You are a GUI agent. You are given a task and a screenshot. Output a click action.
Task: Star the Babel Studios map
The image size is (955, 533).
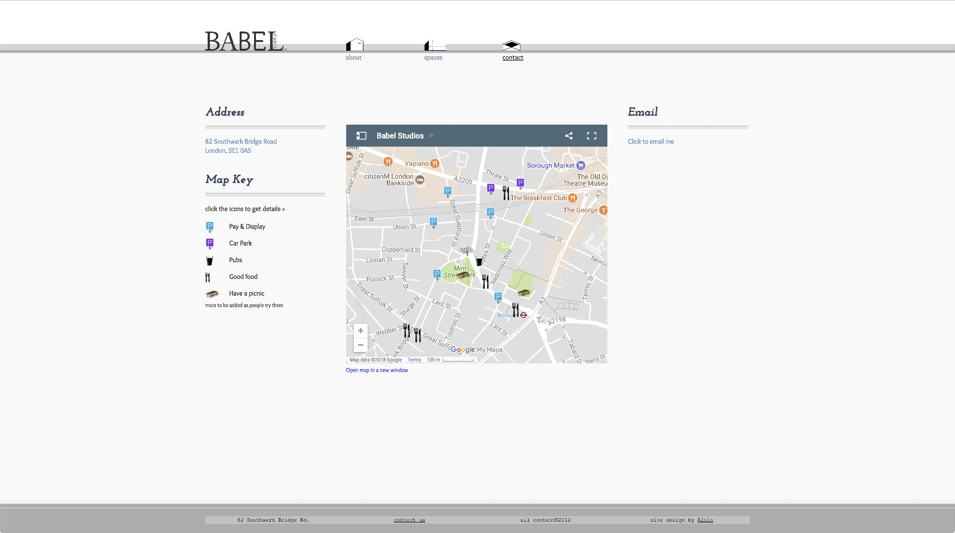click(431, 136)
